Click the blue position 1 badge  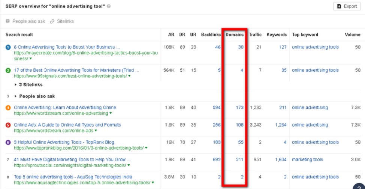(8, 47)
